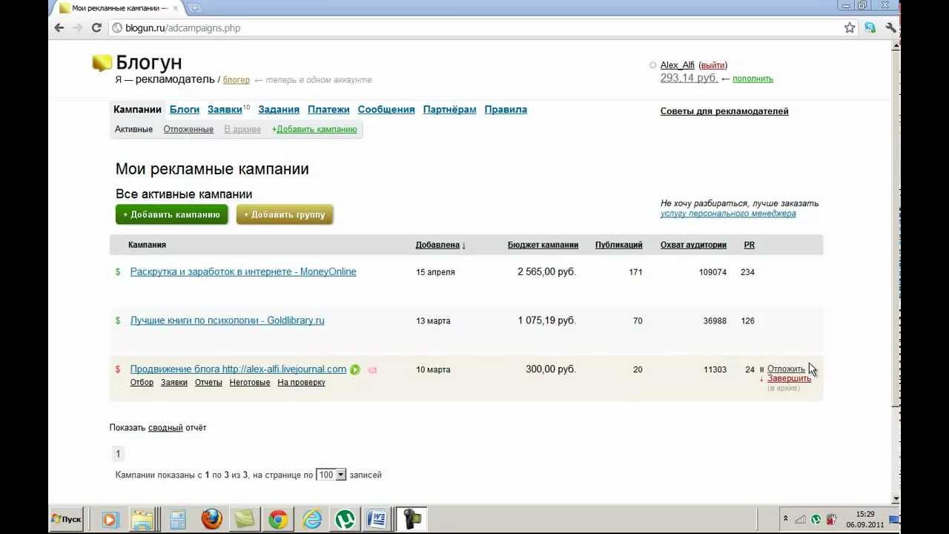Open the Блоги section
The width and height of the screenshot is (949, 534).
185,109
